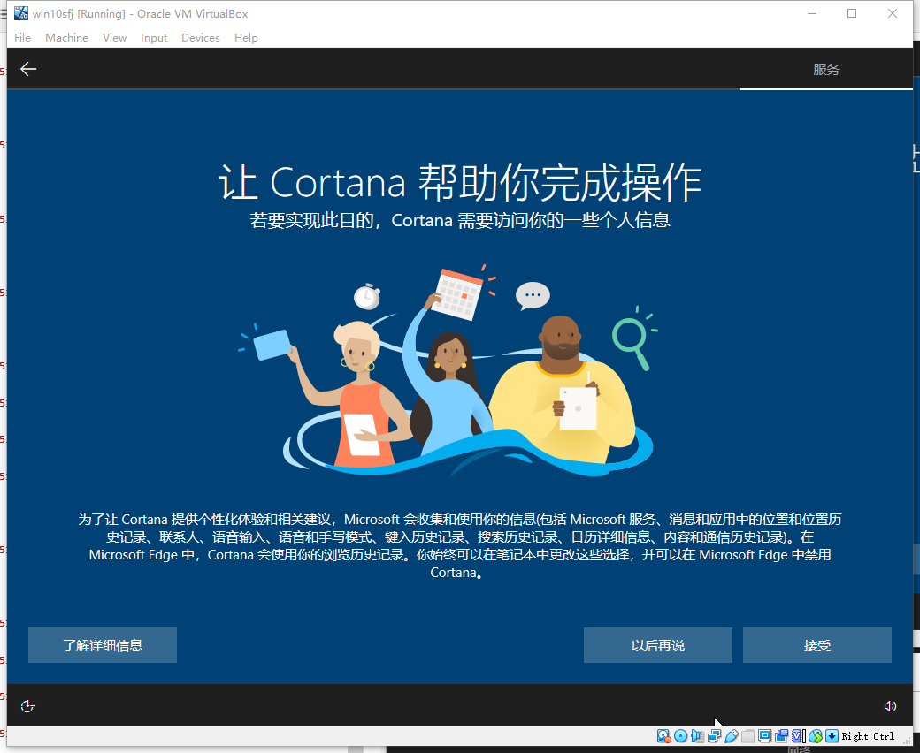The width and height of the screenshot is (920, 753).
Task: Open the View menu
Action: [114, 37]
